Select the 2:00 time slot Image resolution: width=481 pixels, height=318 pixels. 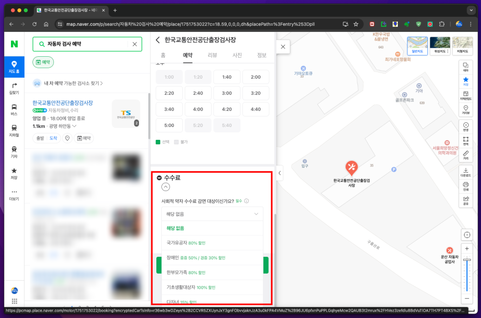[255, 77]
